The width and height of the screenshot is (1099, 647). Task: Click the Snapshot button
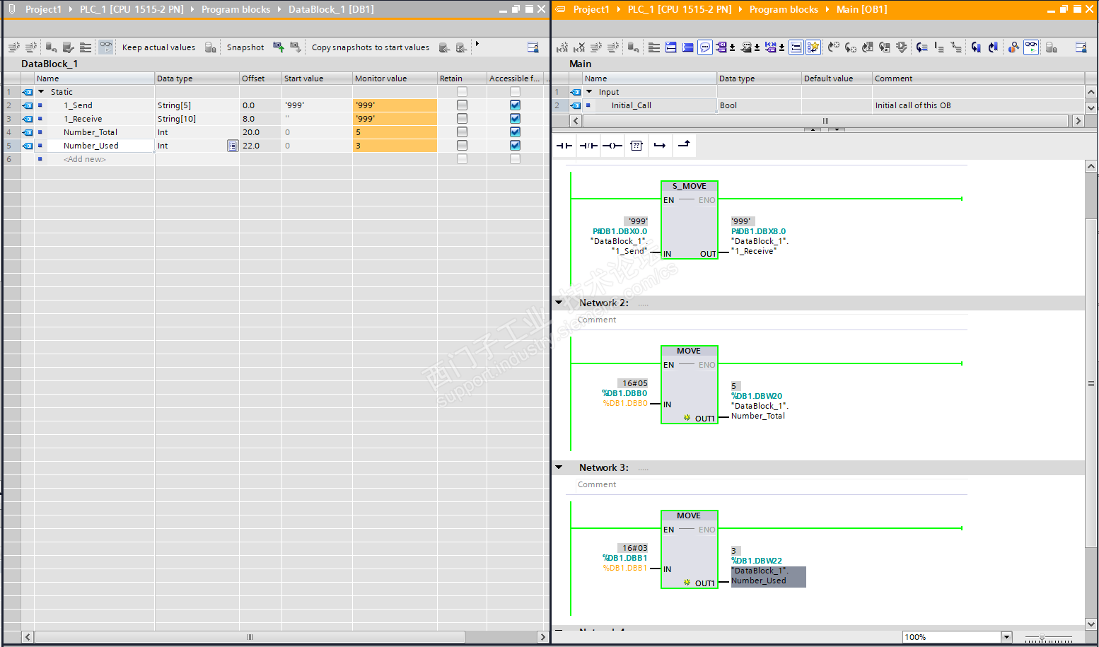click(245, 47)
